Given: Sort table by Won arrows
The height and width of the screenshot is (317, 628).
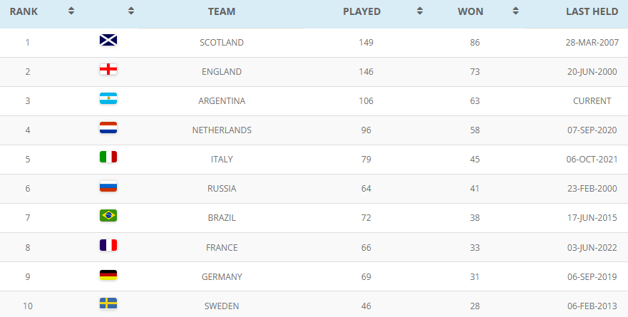Looking at the screenshot, I should [x=516, y=11].
